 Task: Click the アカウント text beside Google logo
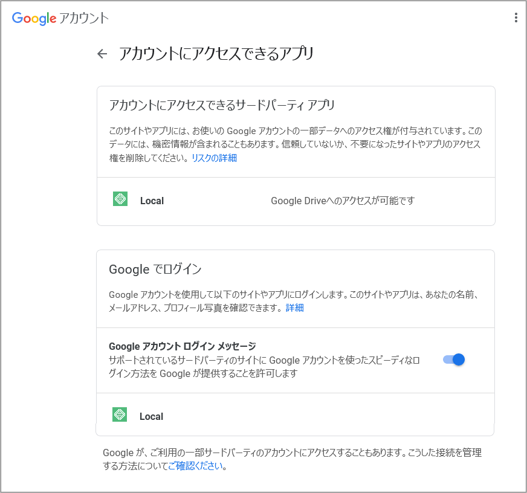[x=84, y=18]
